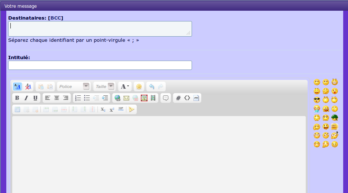Click the Intitulé subject input field
Viewport: 348px width, 193px height.
click(100, 65)
